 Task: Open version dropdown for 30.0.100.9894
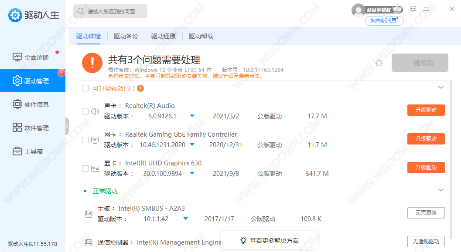click(192, 173)
